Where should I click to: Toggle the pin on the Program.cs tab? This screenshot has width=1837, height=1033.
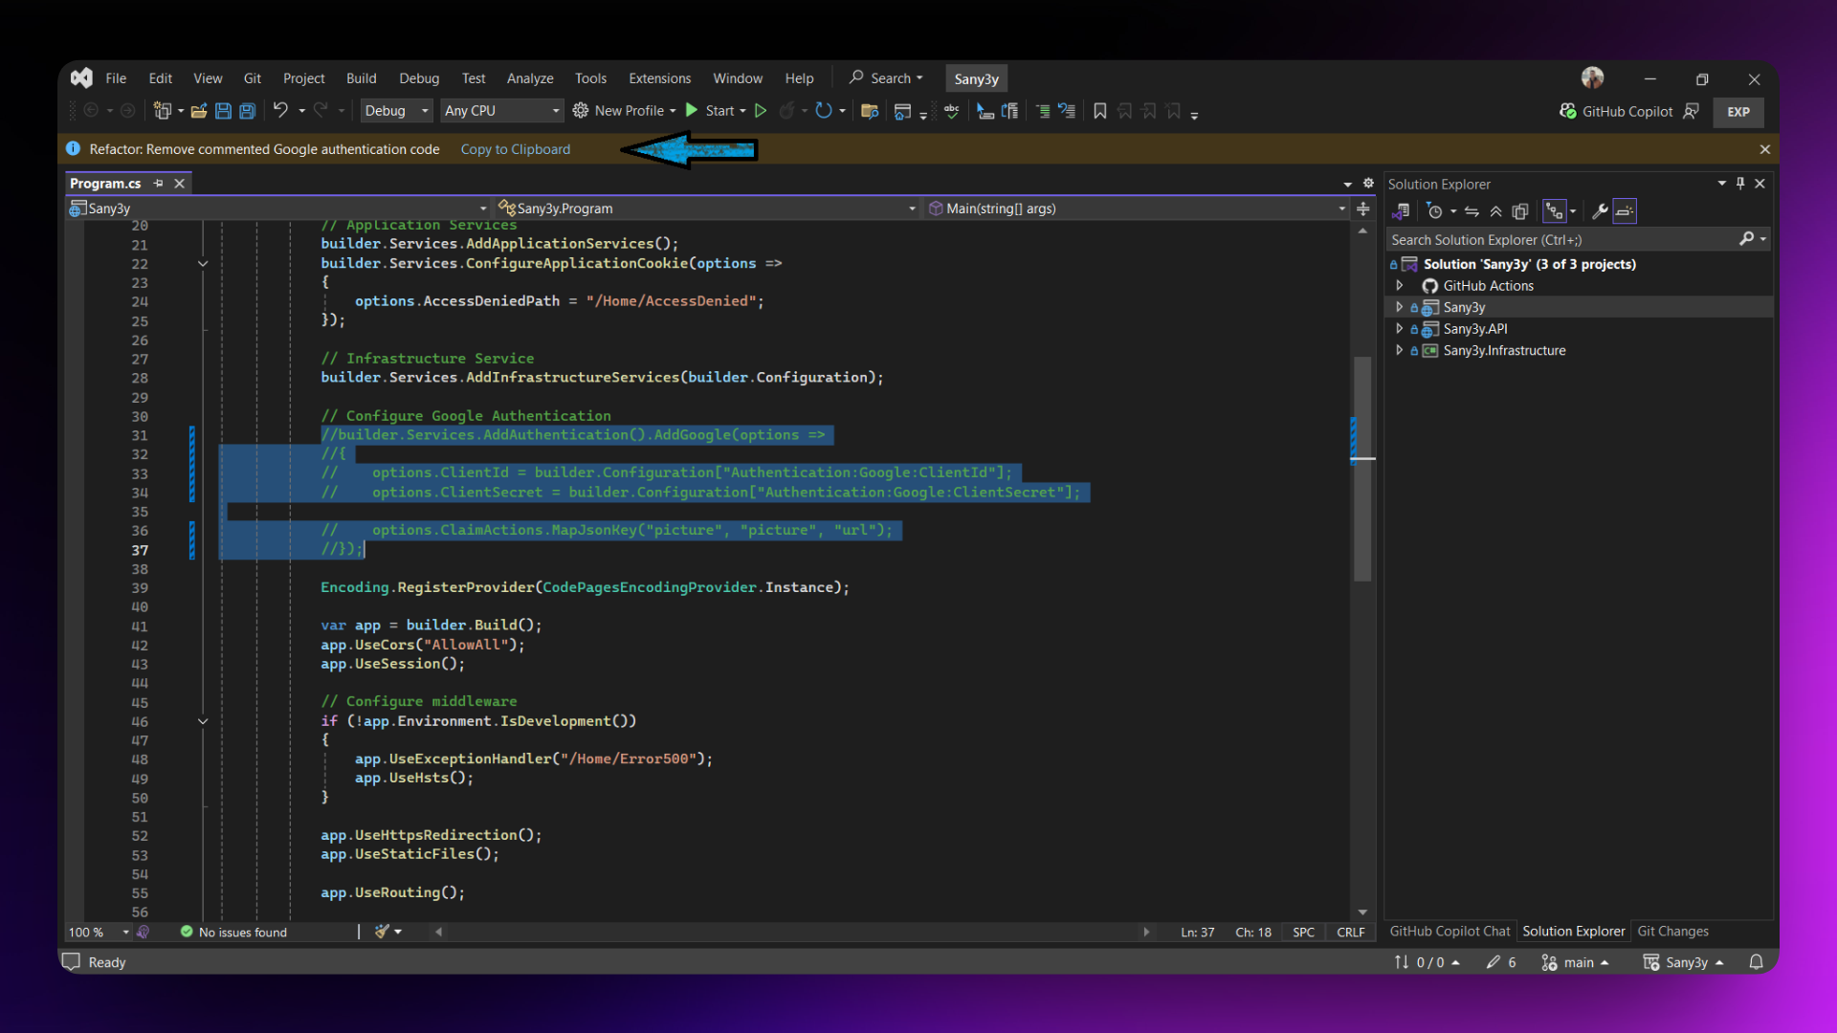click(x=158, y=184)
